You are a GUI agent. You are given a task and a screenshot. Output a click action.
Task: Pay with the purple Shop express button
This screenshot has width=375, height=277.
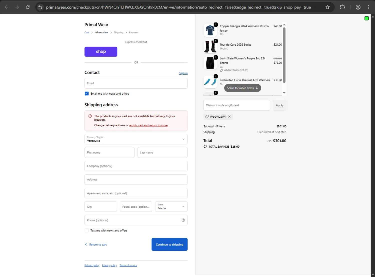coord(101,52)
